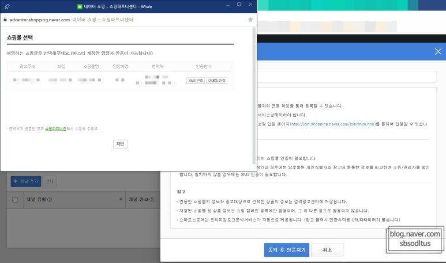Click the 담당자명 column header
The height and width of the screenshot is (263, 446).
click(121, 66)
